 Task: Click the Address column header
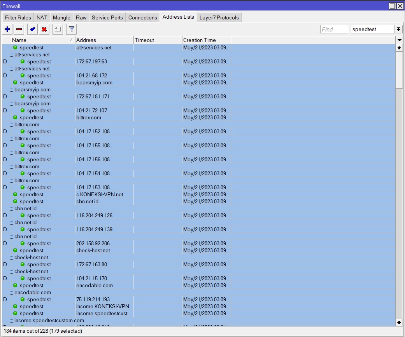(104, 40)
